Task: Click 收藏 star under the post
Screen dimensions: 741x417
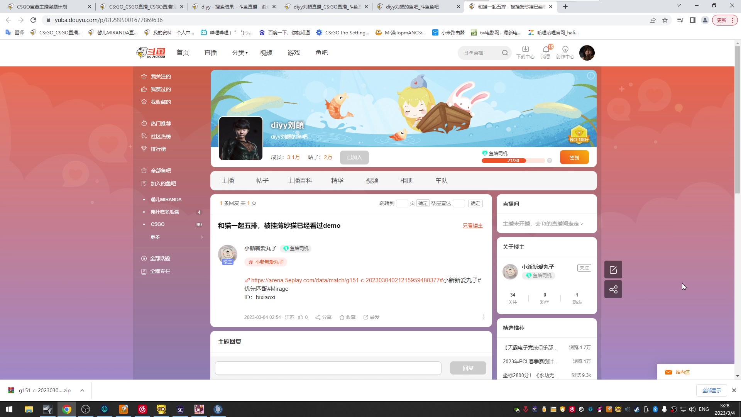Action: [347, 317]
